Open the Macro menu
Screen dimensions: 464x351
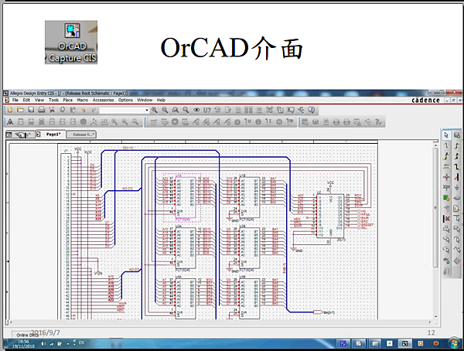83,100
